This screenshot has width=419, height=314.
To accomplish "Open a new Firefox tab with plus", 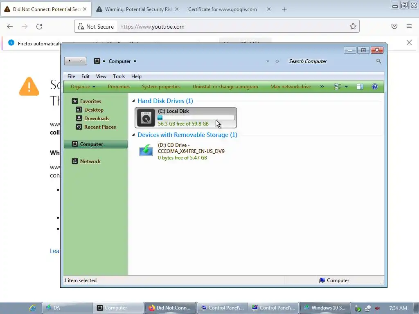I will click(x=284, y=9).
